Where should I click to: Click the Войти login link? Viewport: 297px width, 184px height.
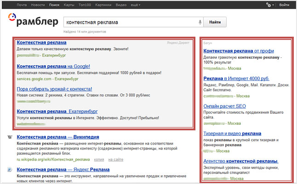click(x=284, y=5)
